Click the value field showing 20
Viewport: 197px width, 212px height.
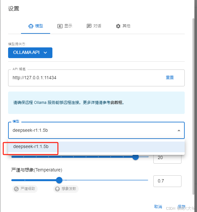click(167, 158)
